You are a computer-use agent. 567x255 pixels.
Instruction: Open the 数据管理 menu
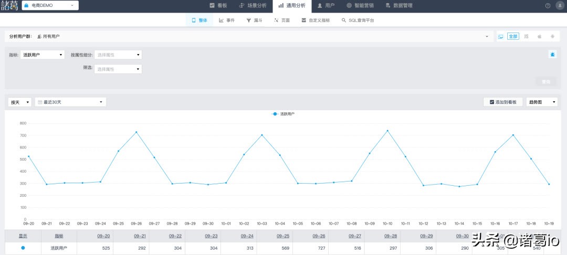(x=399, y=5)
